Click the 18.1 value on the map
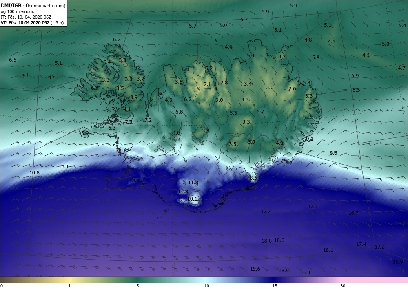Image resolution: width=408 pixels, height=289 pixels. tap(328, 250)
